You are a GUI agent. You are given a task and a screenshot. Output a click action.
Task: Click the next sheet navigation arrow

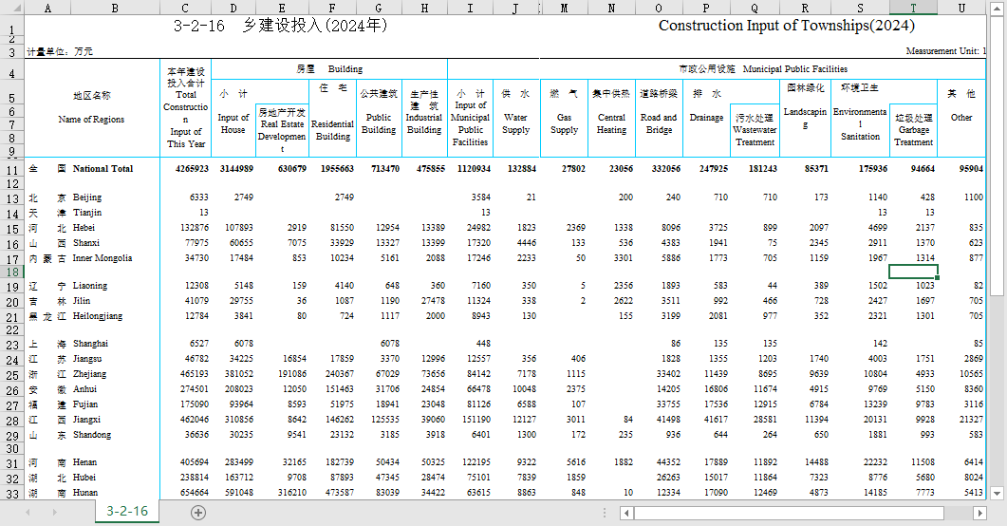pyautogui.click(x=56, y=512)
